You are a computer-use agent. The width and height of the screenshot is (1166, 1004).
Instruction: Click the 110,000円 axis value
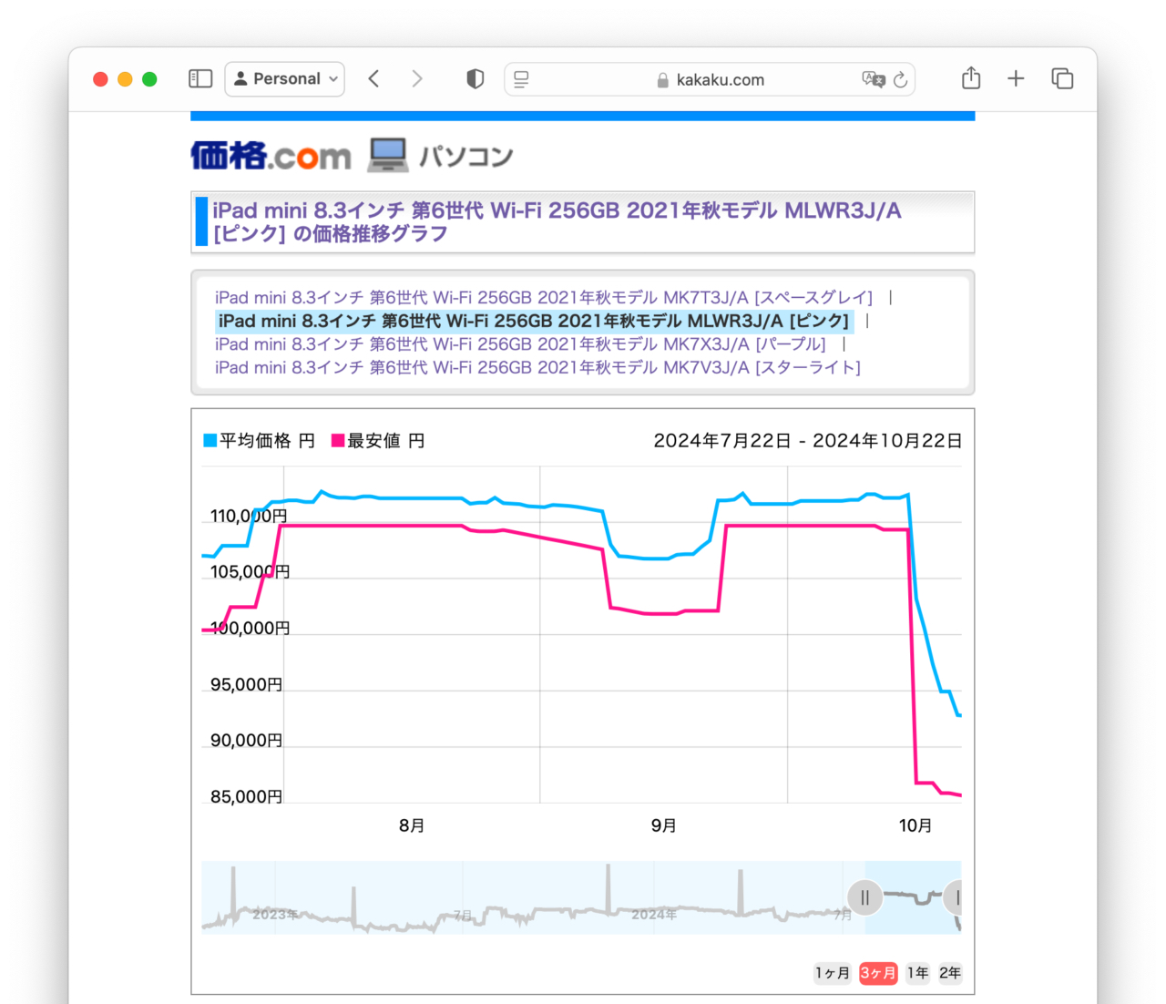[x=249, y=517]
